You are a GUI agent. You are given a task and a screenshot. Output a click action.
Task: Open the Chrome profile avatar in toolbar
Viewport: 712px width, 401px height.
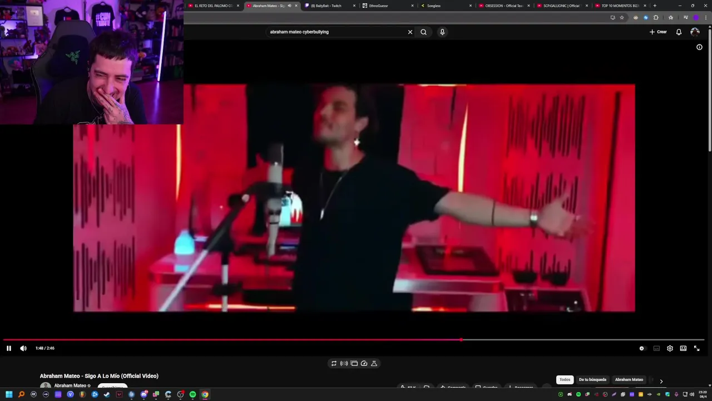pyautogui.click(x=696, y=17)
